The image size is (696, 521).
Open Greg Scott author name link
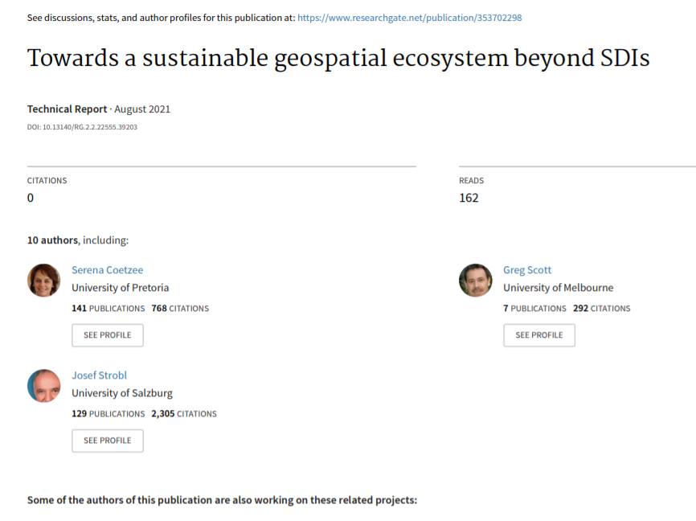(x=527, y=270)
